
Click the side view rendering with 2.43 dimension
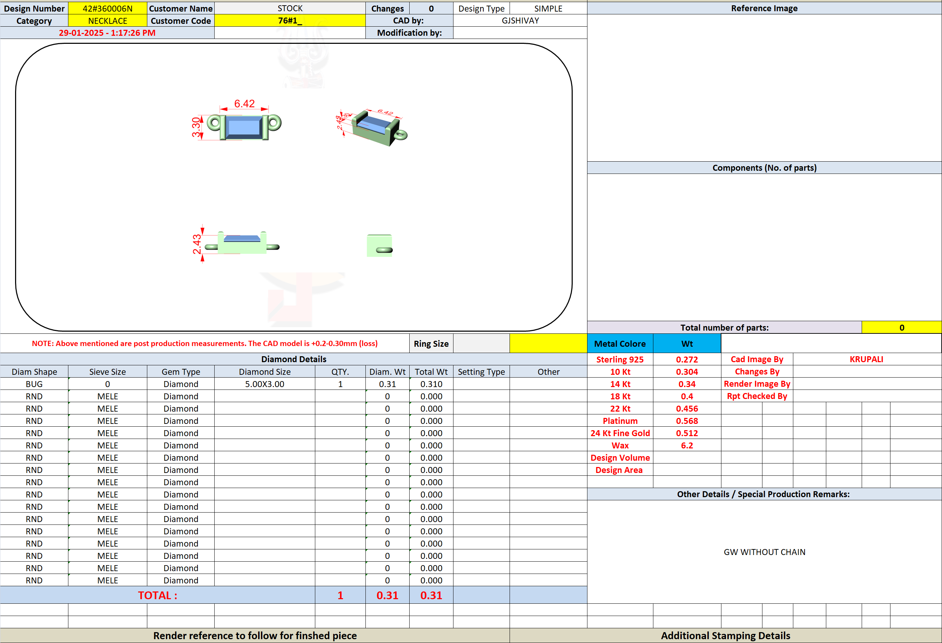click(236, 244)
